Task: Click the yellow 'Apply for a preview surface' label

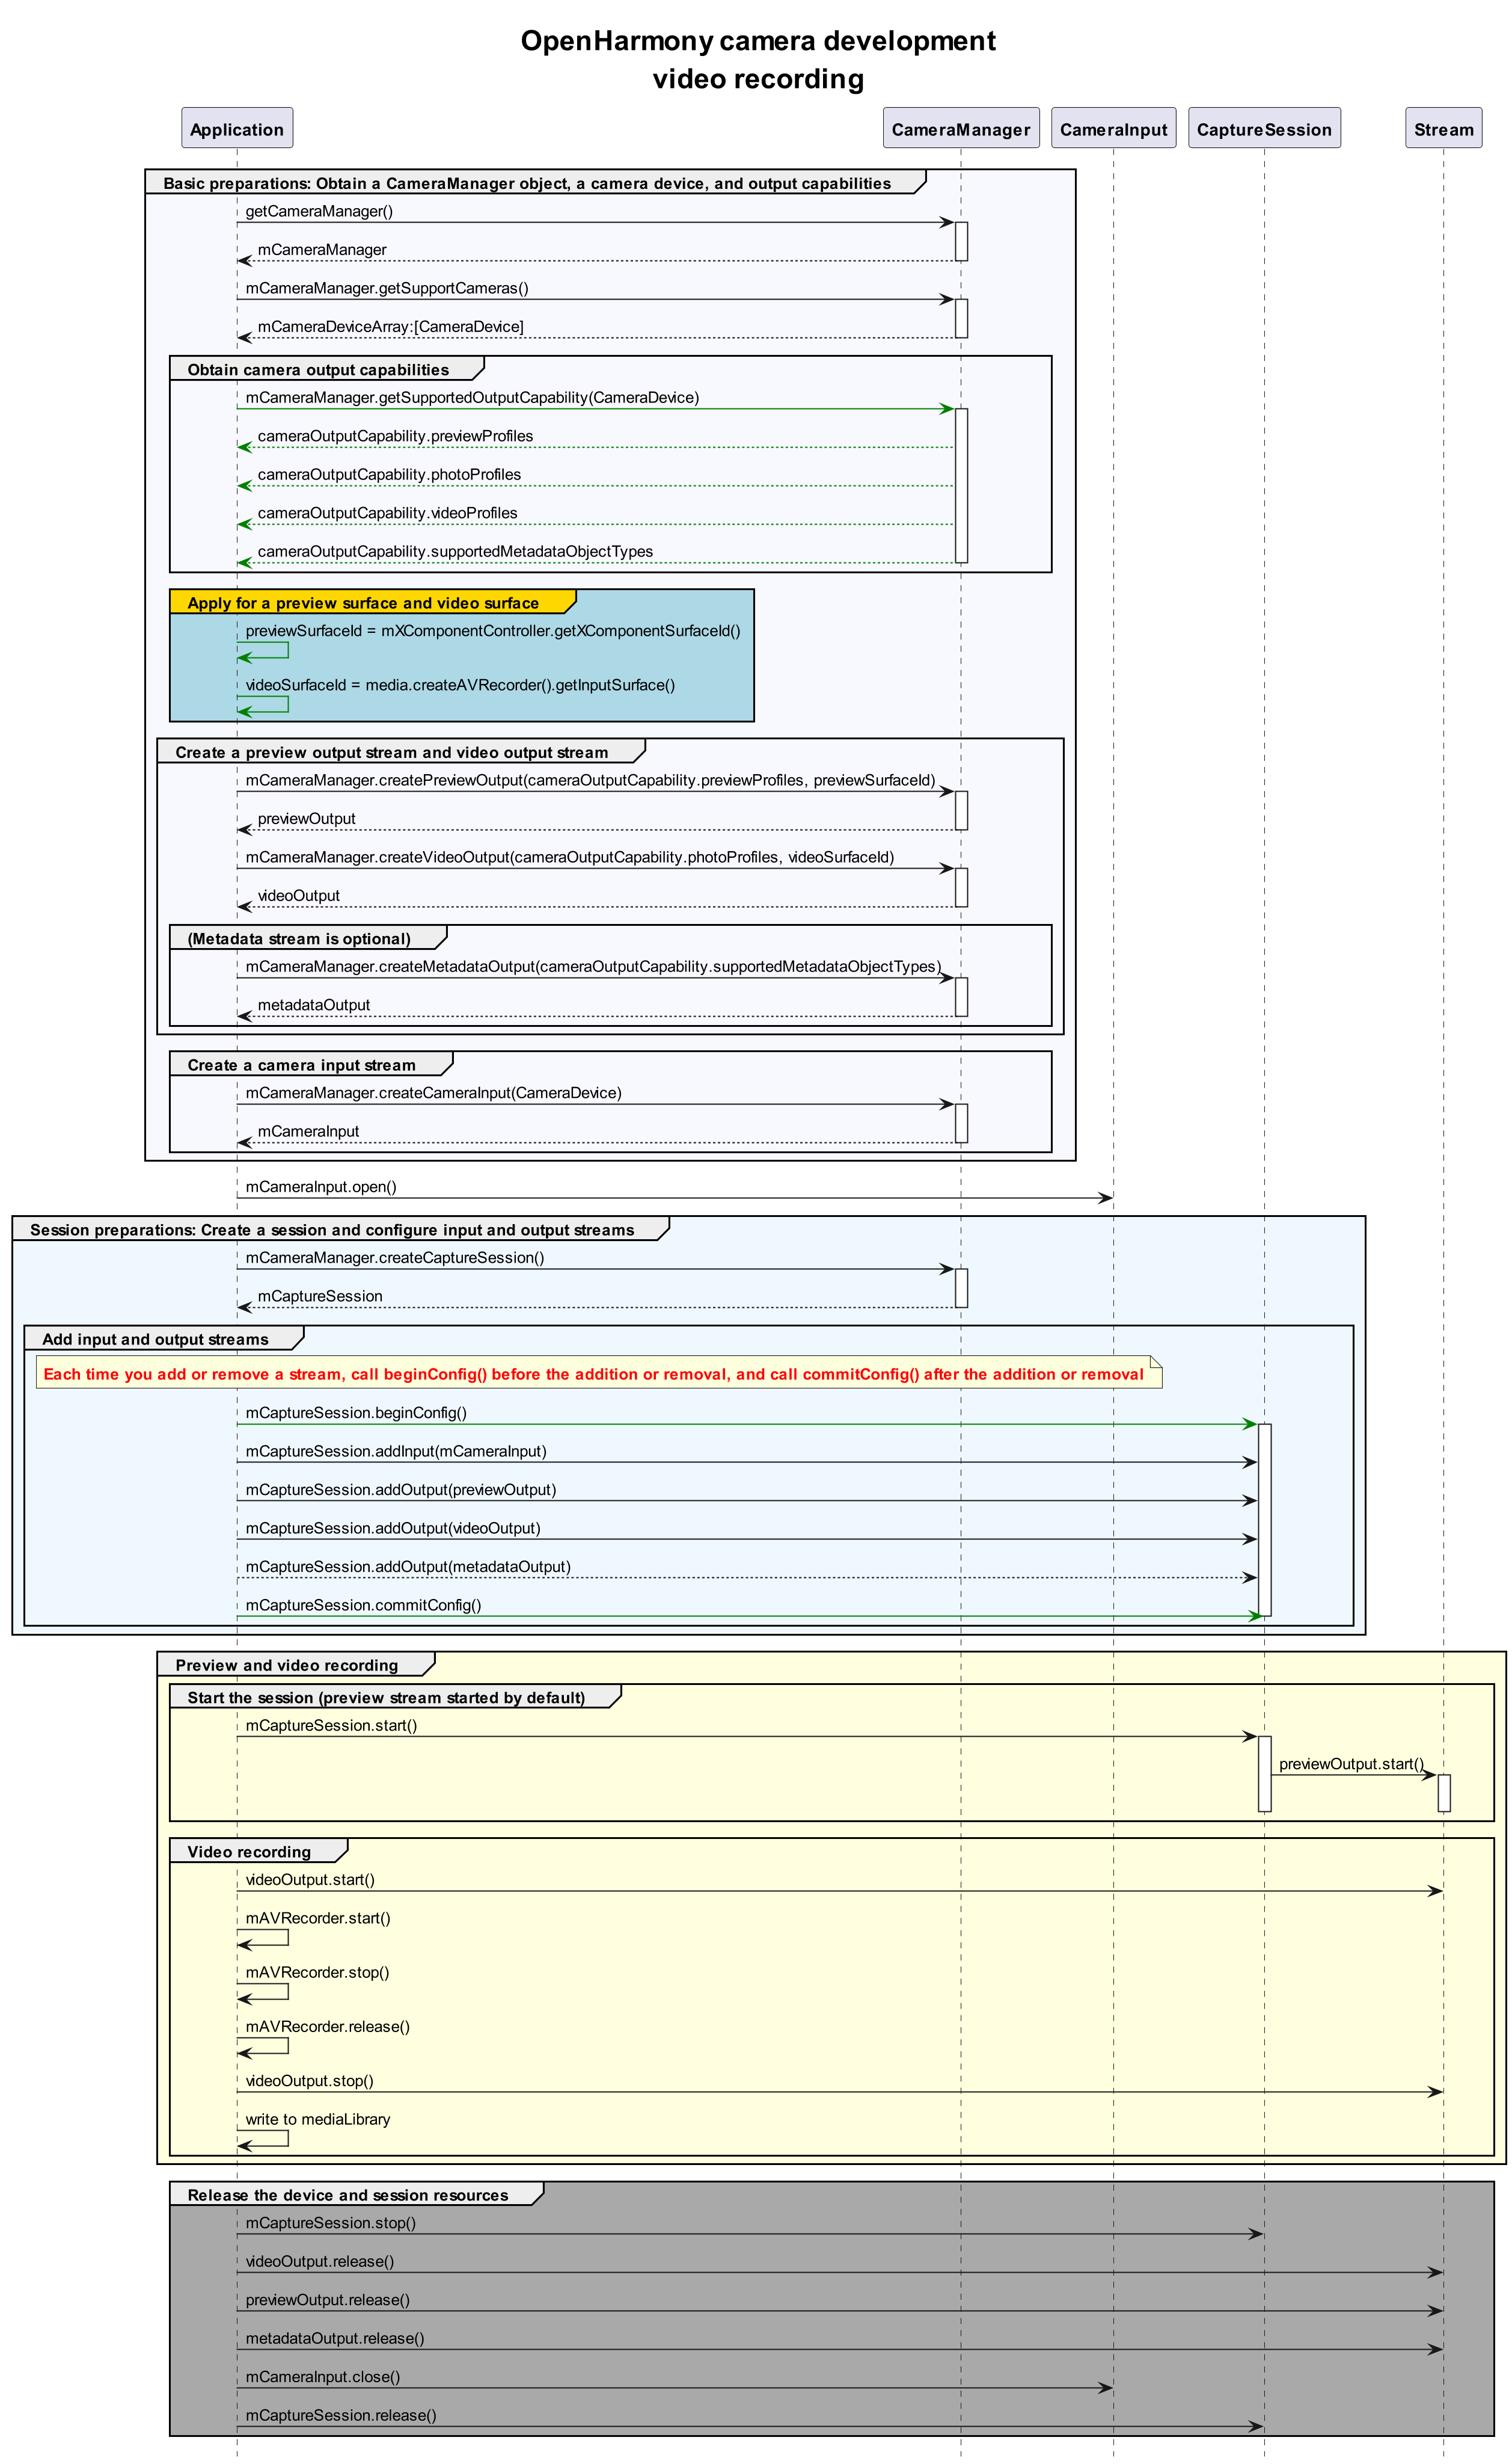Action: click(363, 603)
